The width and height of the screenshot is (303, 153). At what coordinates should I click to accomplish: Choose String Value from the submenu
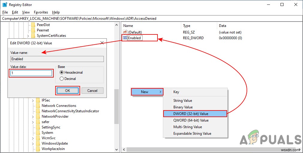click(195, 101)
